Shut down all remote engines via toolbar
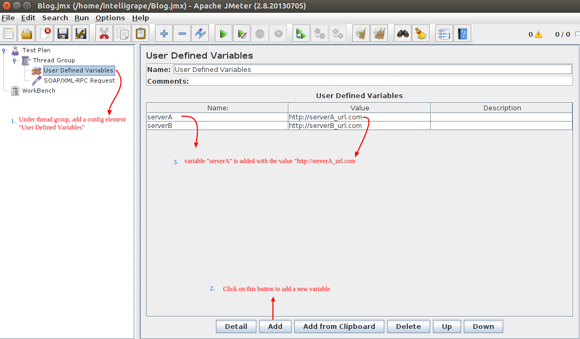Image resolution: width=580 pixels, height=339 pixels. pyautogui.click(x=338, y=34)
